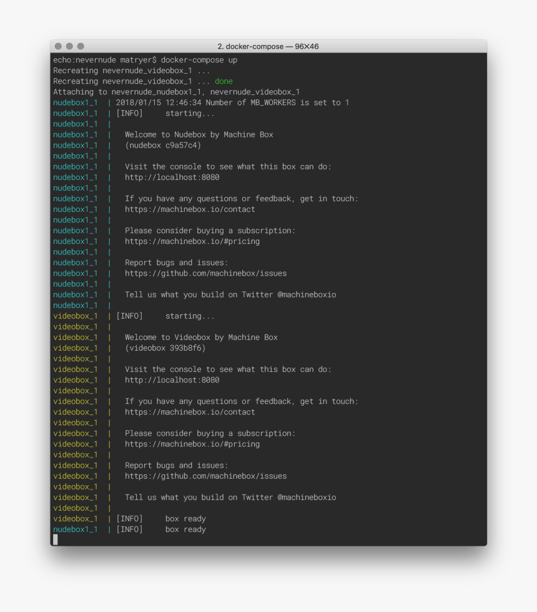The height and width of the screenshot is (612, 537).
Task: Open Videobox github machinebox issues link
Action: click(x=205, y=476)
